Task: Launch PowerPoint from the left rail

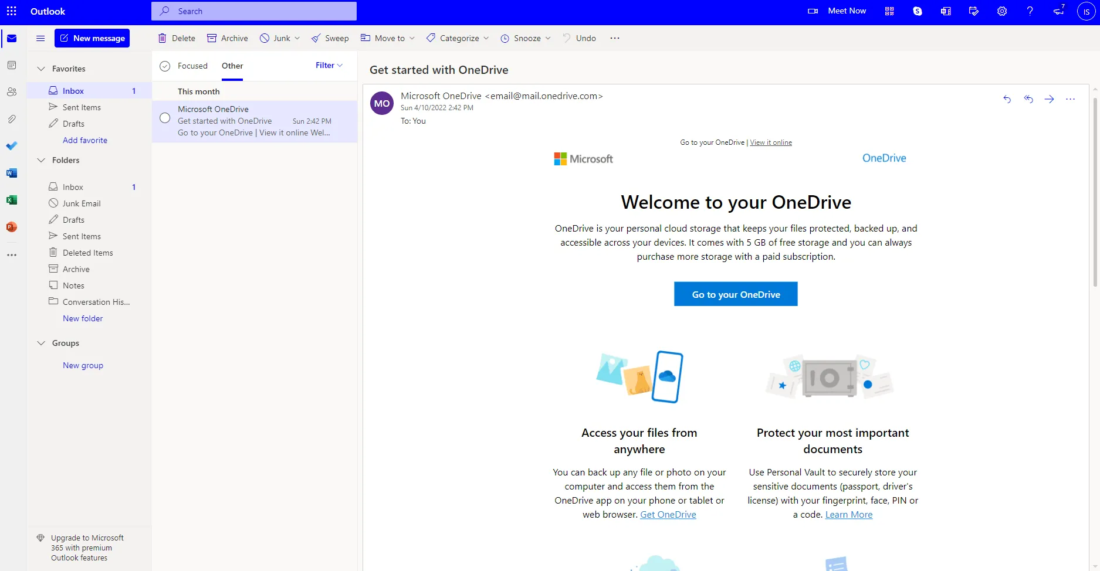Action: 12,227
